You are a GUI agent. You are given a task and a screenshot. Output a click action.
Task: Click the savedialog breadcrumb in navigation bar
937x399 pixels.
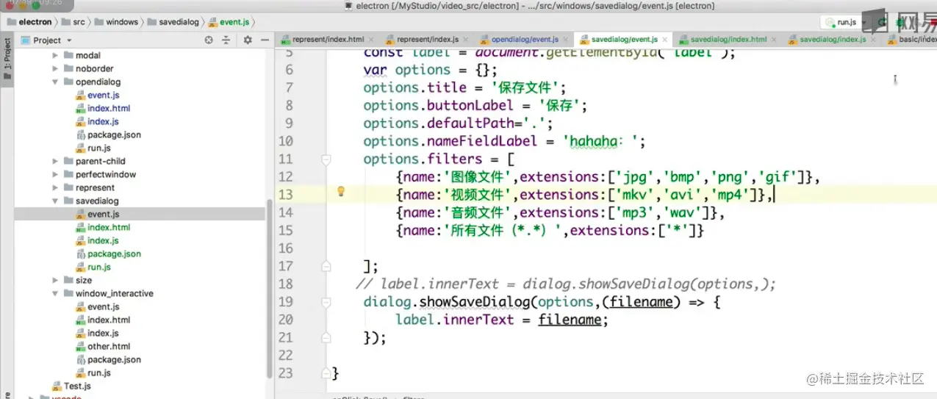point(172,22)
